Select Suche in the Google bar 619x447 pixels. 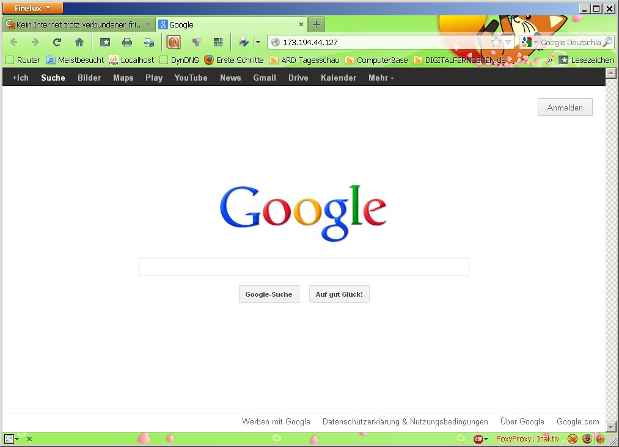53,78
